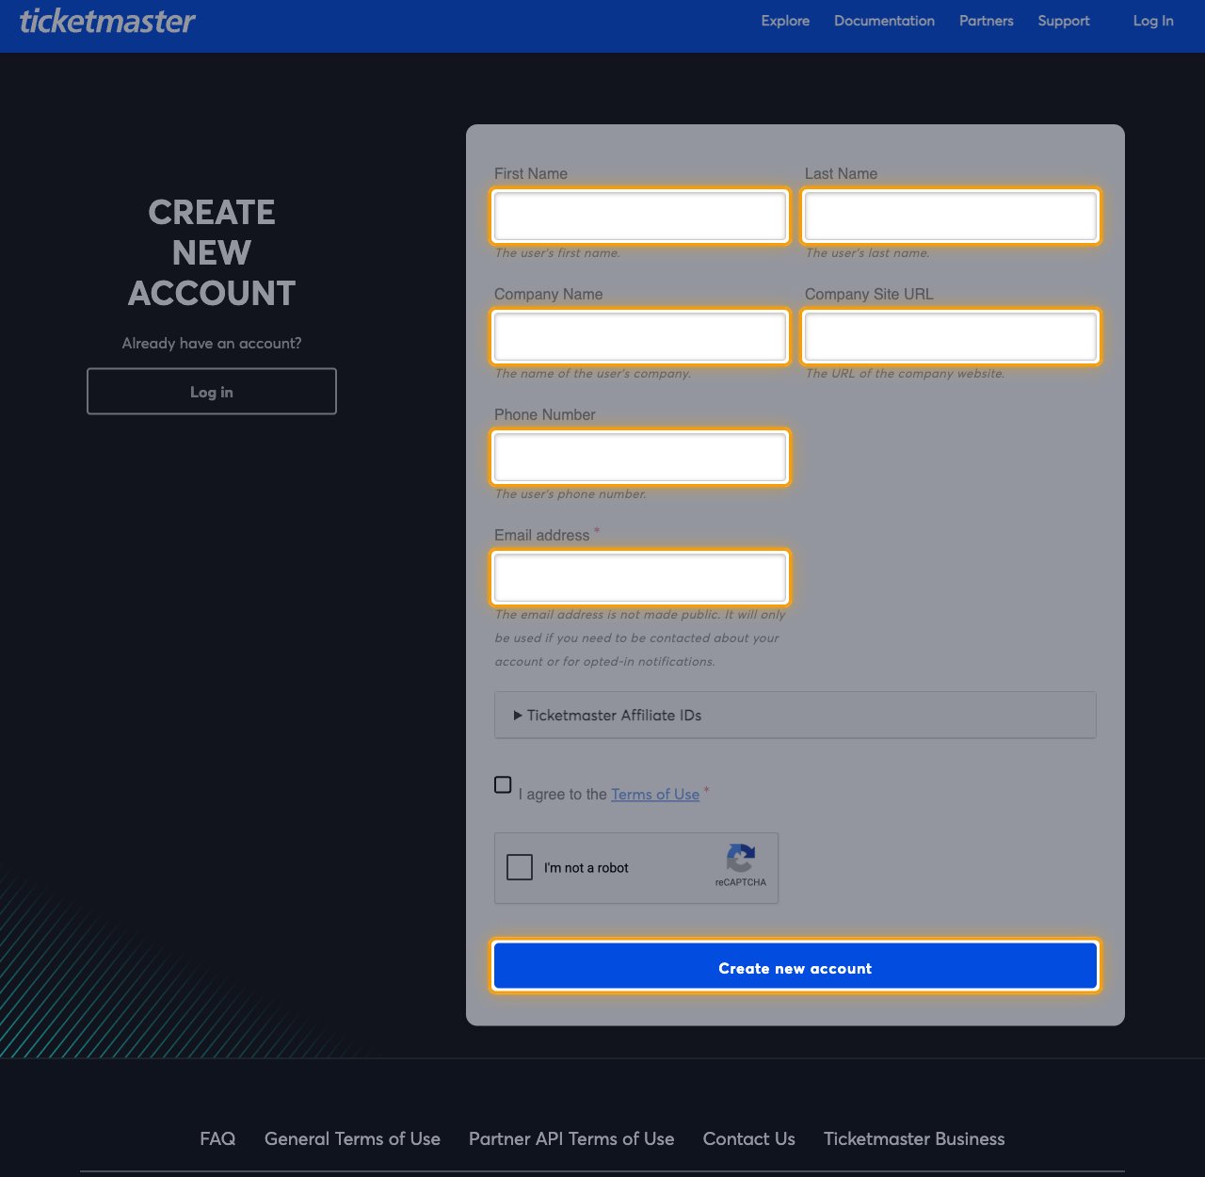
Task: Click the Company Name input
Action: click(x=640, y=336)
